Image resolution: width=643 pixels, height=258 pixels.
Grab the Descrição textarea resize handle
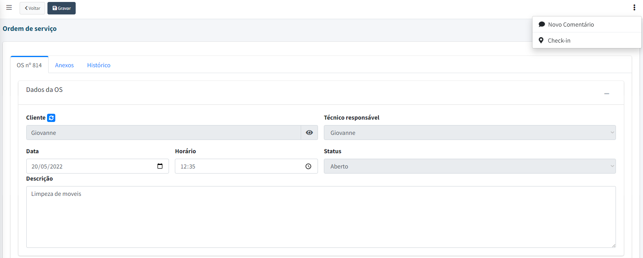[x=614, y=245]
